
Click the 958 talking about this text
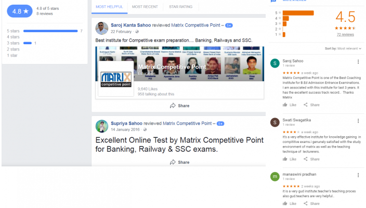tap(156, 94)
